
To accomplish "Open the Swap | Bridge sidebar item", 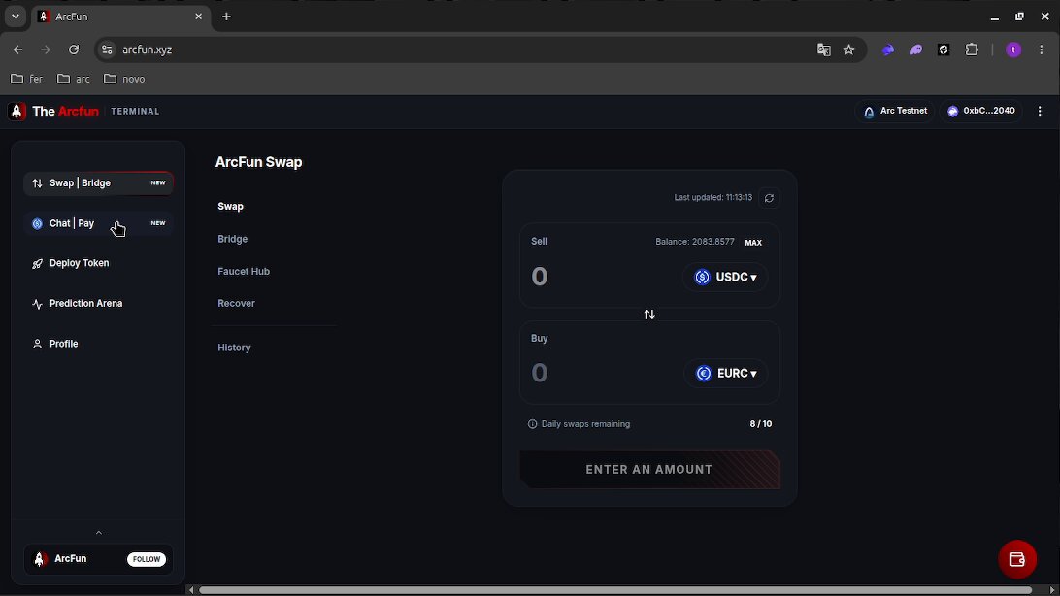I will [99, 183].
